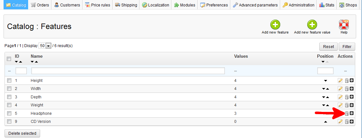Tick the checkbox for the Height row

[x=9, y=81]
